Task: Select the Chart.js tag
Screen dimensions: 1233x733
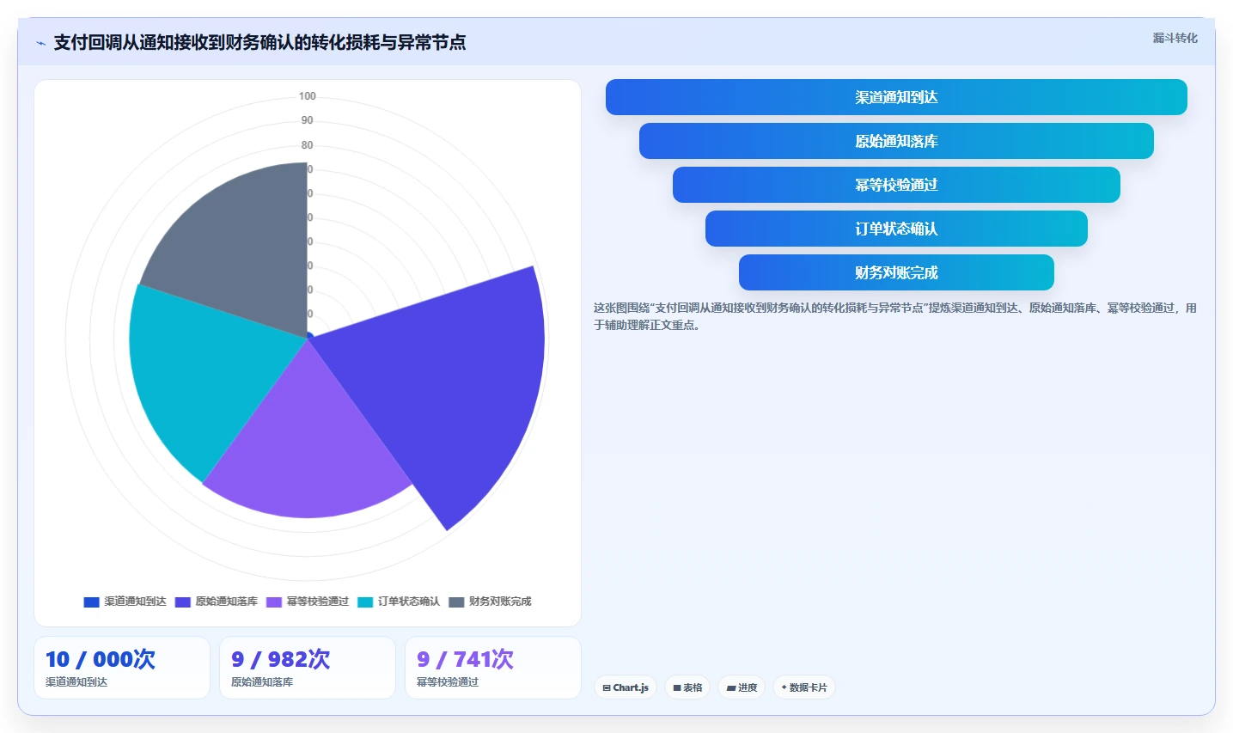Action: [626, 687]
